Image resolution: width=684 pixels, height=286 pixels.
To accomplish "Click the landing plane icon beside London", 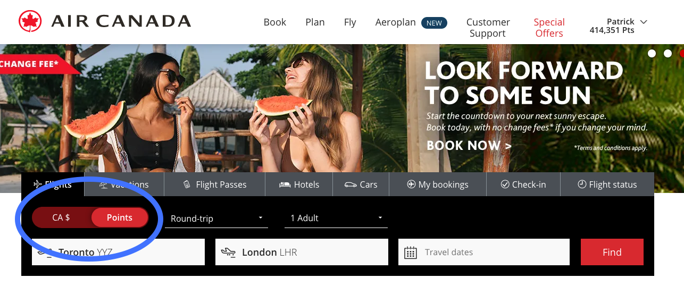I will (228, 253).
